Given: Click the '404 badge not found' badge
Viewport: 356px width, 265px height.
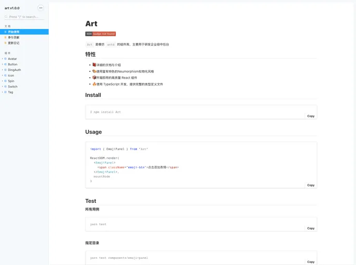Looking at the screenshot, I should (x=100, y=34).
